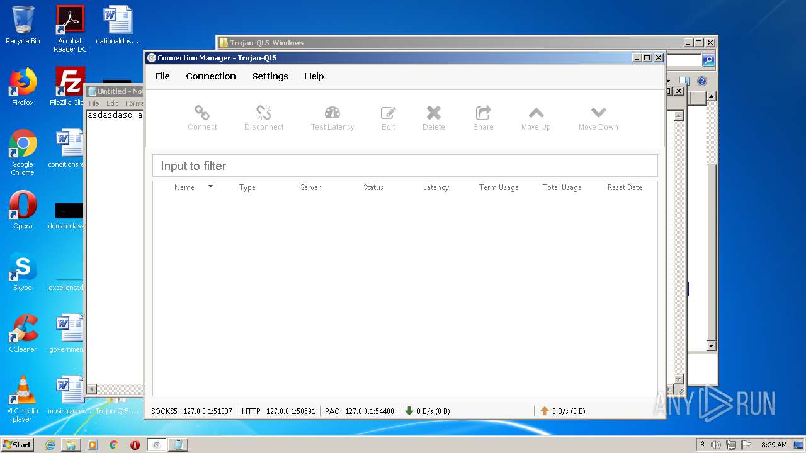Click the upload speed arrow icon
This screenshot has height=453, width=806.
tap(545, 411)
